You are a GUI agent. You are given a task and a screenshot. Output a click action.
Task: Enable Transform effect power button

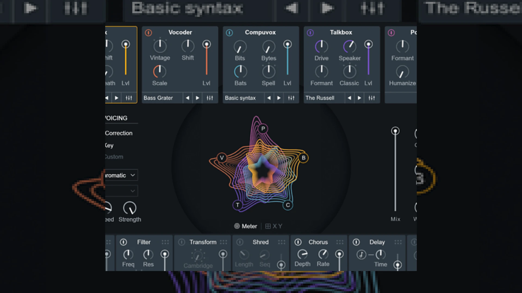coord(182,242)
